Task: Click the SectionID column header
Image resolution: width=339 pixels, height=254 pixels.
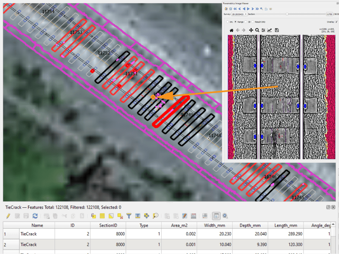Action: click(108, 225)
